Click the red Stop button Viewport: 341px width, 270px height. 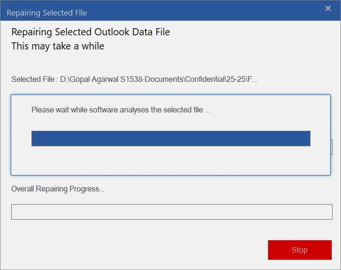click(299, 250)
